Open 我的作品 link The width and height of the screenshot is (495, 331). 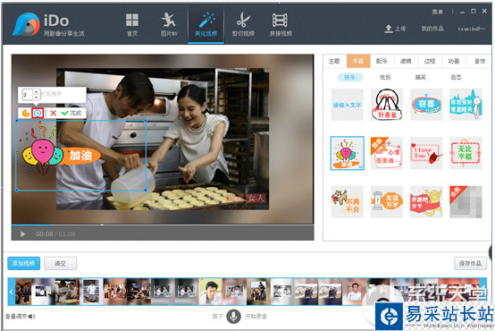(432, 29)
